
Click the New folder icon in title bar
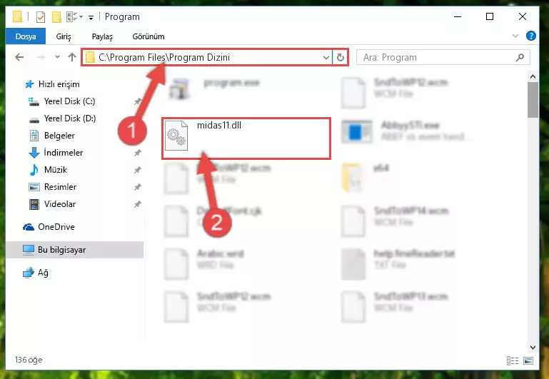click(56, 16)
